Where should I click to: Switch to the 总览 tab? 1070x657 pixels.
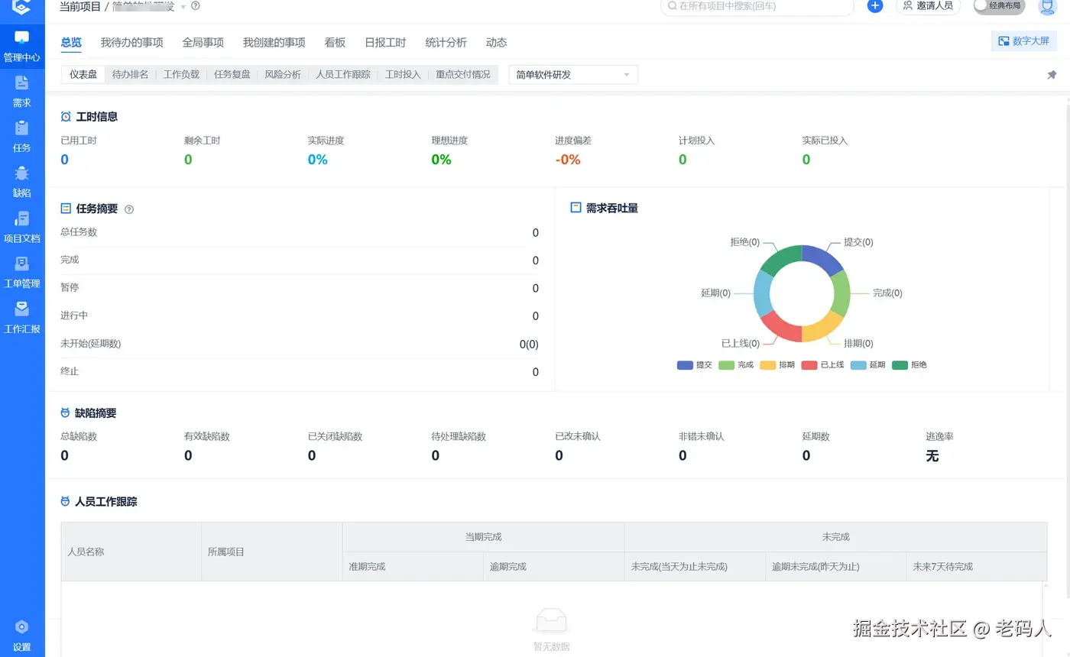tap(71, 43)
